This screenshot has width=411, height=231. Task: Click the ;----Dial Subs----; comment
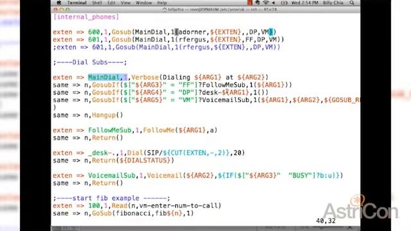click(90, 62)
